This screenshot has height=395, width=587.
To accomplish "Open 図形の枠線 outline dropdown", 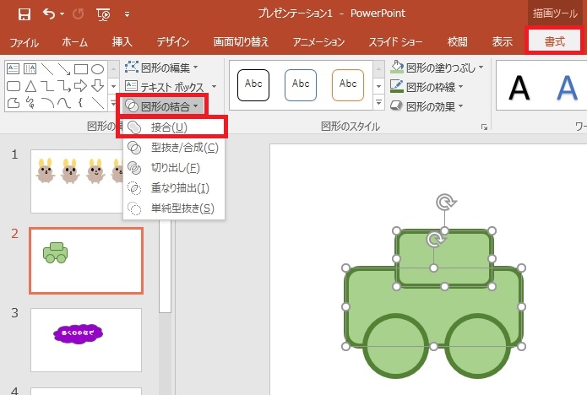I will 427,87.
